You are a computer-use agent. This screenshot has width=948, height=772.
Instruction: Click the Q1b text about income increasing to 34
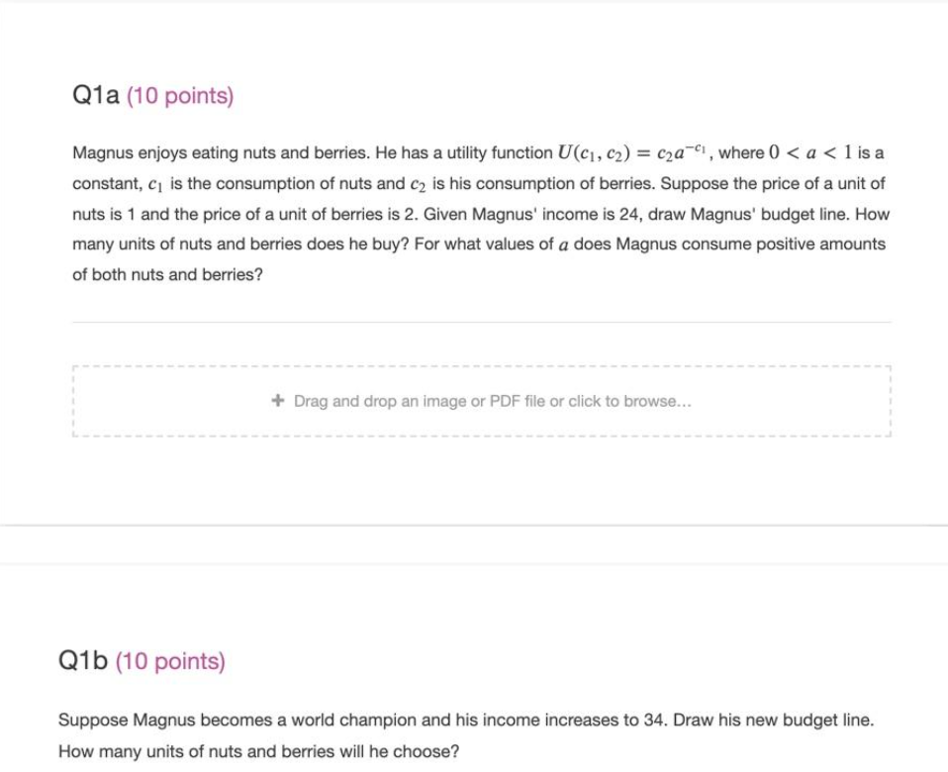tap(465, 720)
